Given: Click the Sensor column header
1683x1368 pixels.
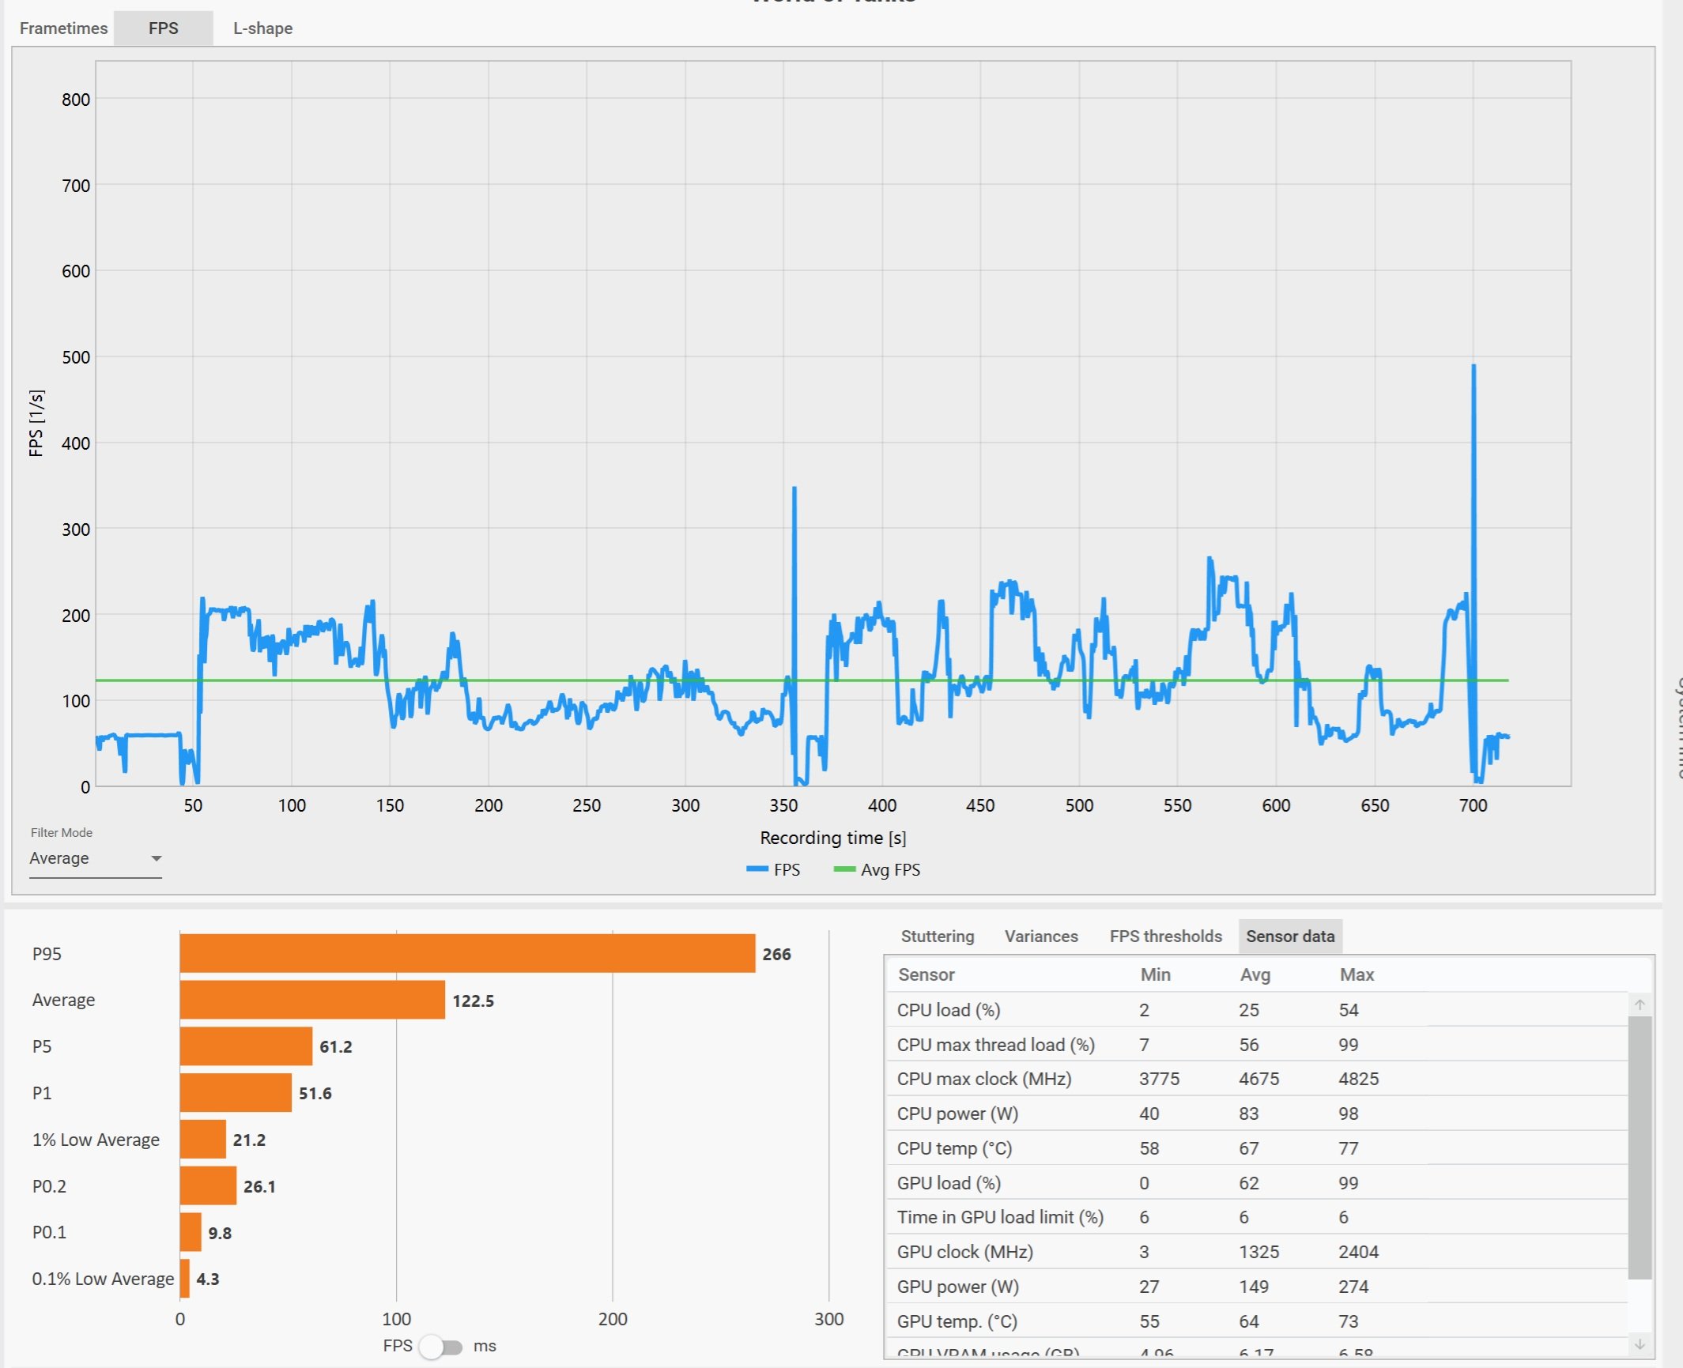Looking at the screenshot, I should coord(926,974).
